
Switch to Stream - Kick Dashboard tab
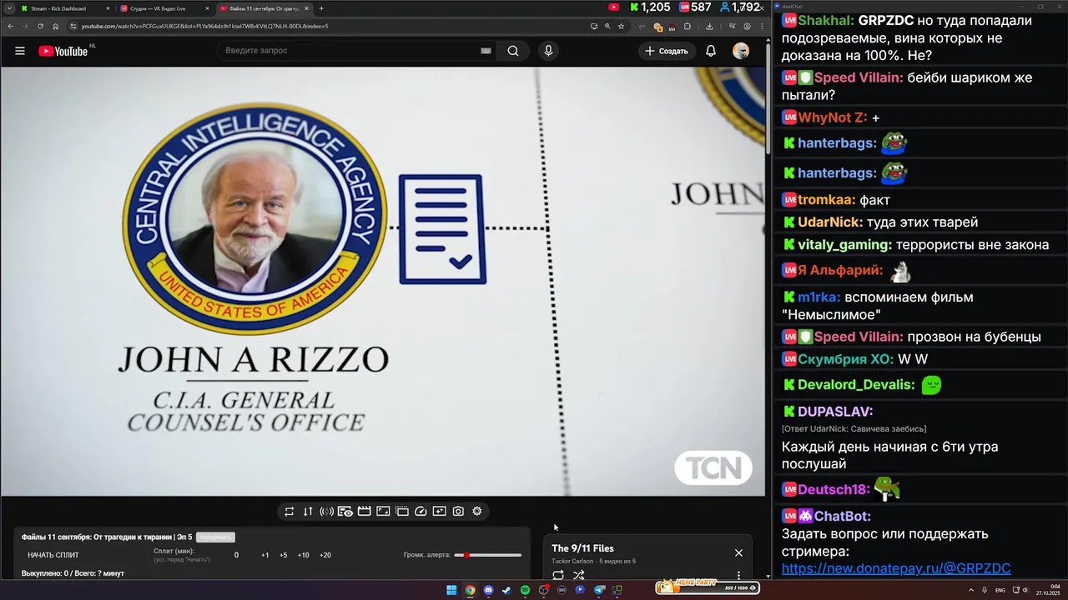[65, 8]
